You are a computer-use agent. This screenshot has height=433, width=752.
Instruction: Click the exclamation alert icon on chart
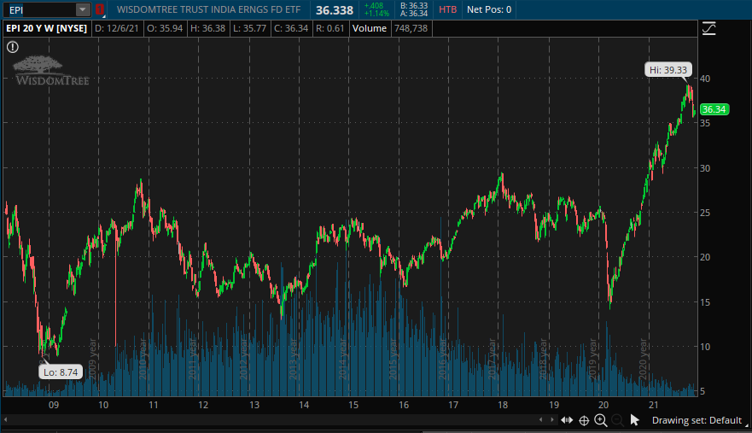coord(13,47)
